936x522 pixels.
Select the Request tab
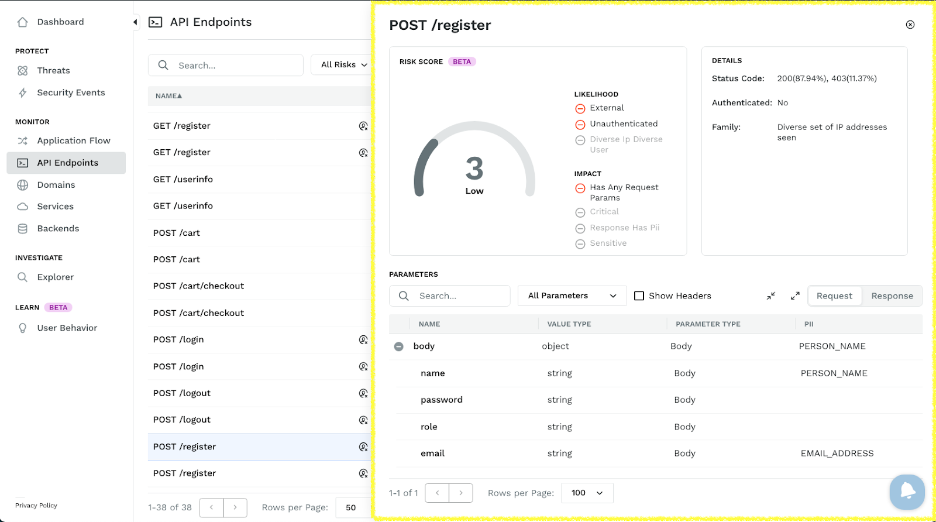pos(834,296)
